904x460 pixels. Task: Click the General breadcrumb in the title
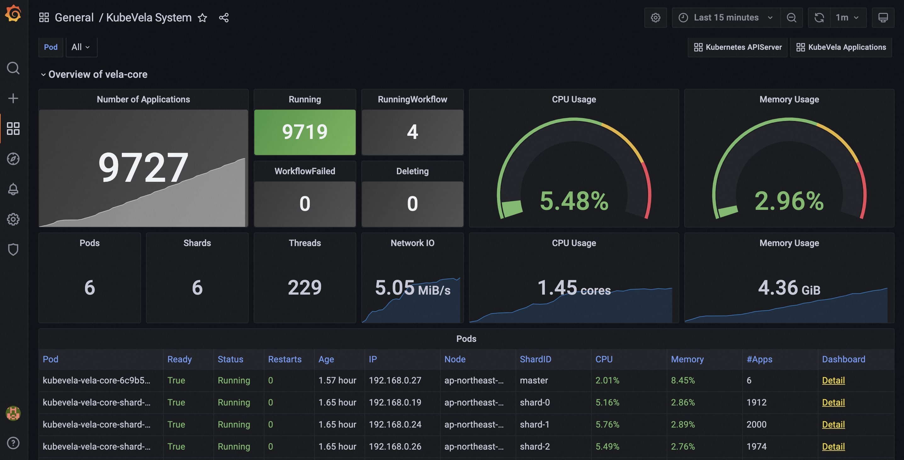coord(74,18)
